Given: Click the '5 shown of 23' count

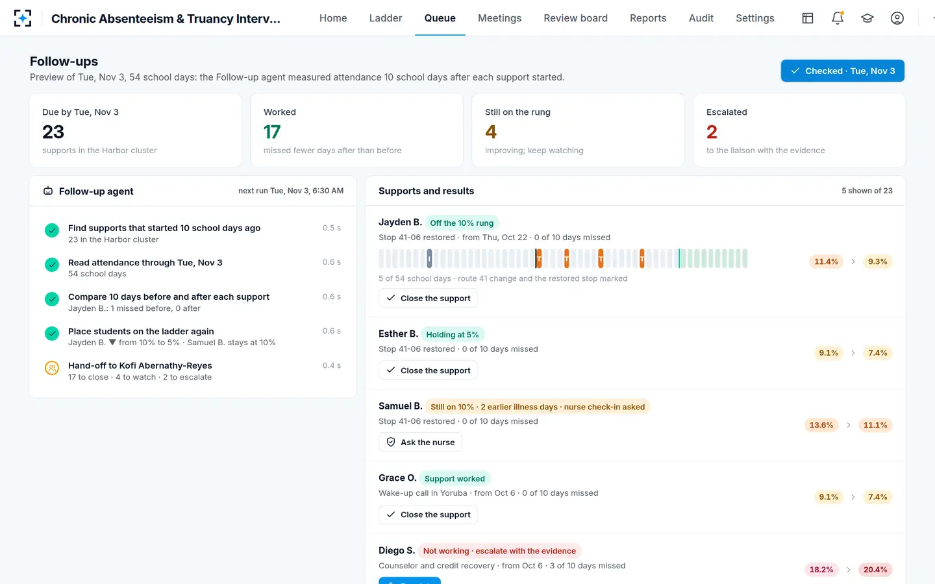Looking at the screenshot, I should [867, 191].
